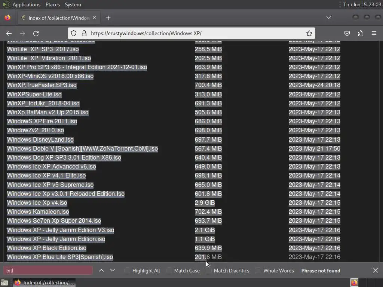This screenshot has height=287, width=383.
Task: Click the Applications menu logo icon
Action: pyautogui.click(x=6, y=4)
